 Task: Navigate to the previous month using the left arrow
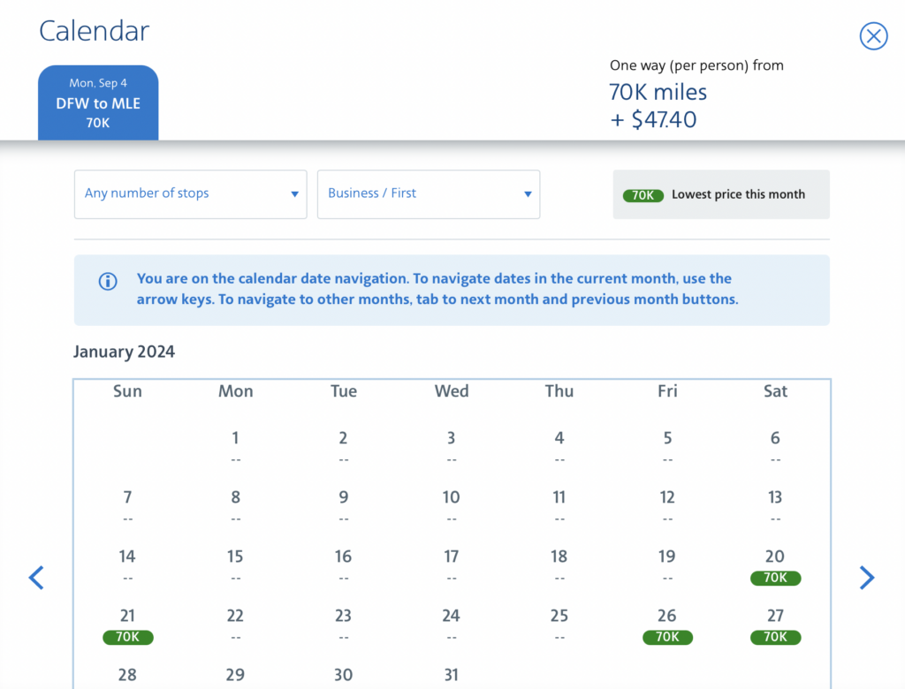pyautogui.click(x=35, y=578)
